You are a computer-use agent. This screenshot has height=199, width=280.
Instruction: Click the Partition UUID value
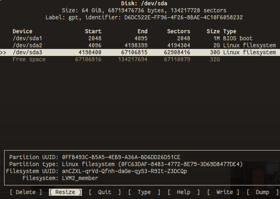pyautogui.click(x=121, y=157)
